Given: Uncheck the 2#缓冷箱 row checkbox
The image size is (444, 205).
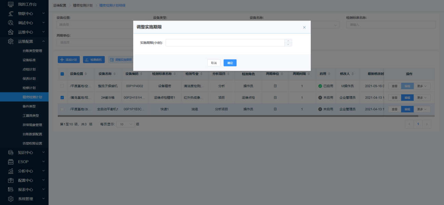Looking at the screenshot, I should [62, 98].
